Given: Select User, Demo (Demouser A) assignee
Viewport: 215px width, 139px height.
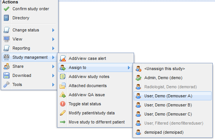Looking at the screenshot, I should click(x=172, y=96).
